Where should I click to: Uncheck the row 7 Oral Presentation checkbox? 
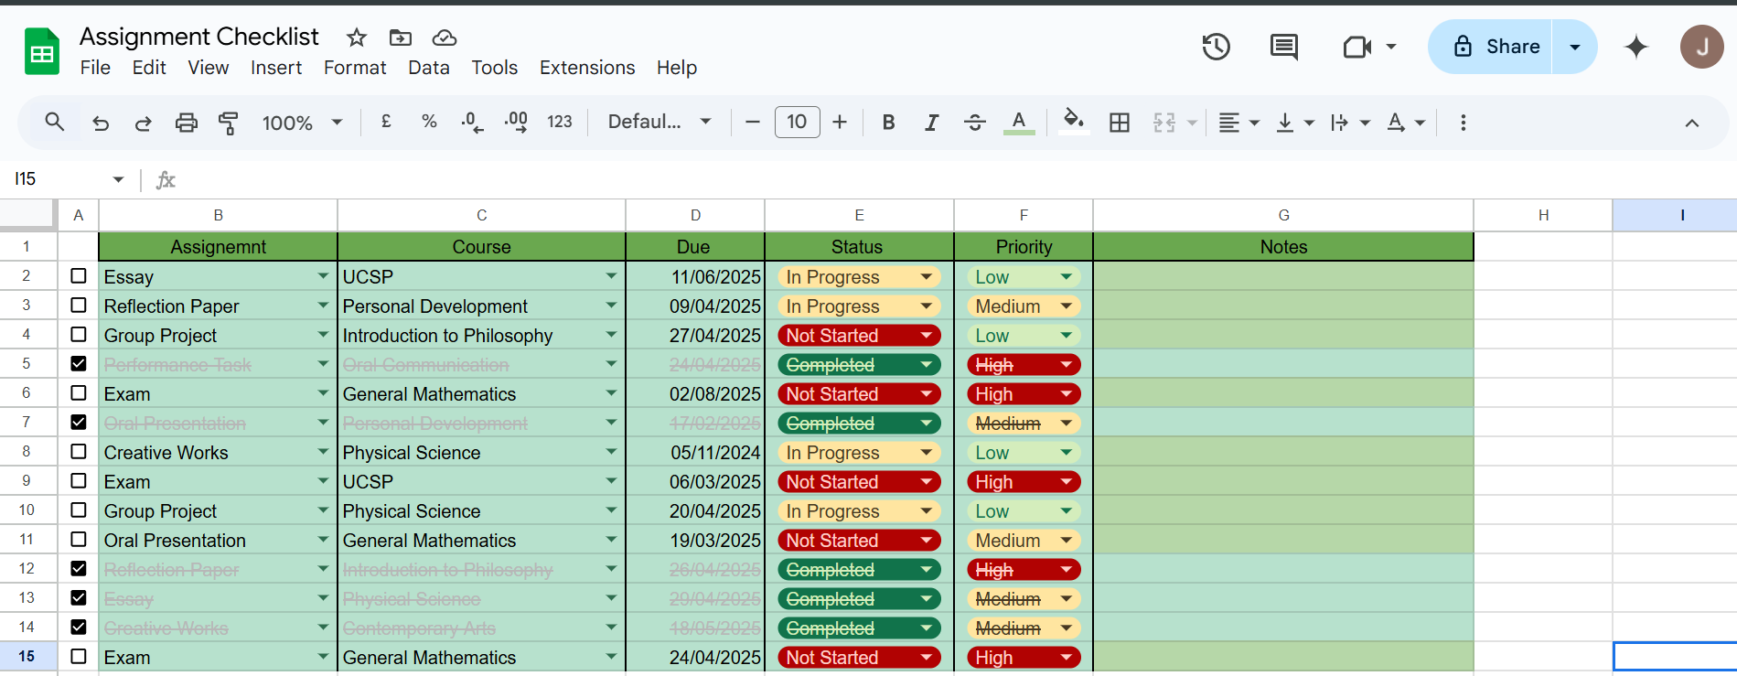tap(79, 423)
